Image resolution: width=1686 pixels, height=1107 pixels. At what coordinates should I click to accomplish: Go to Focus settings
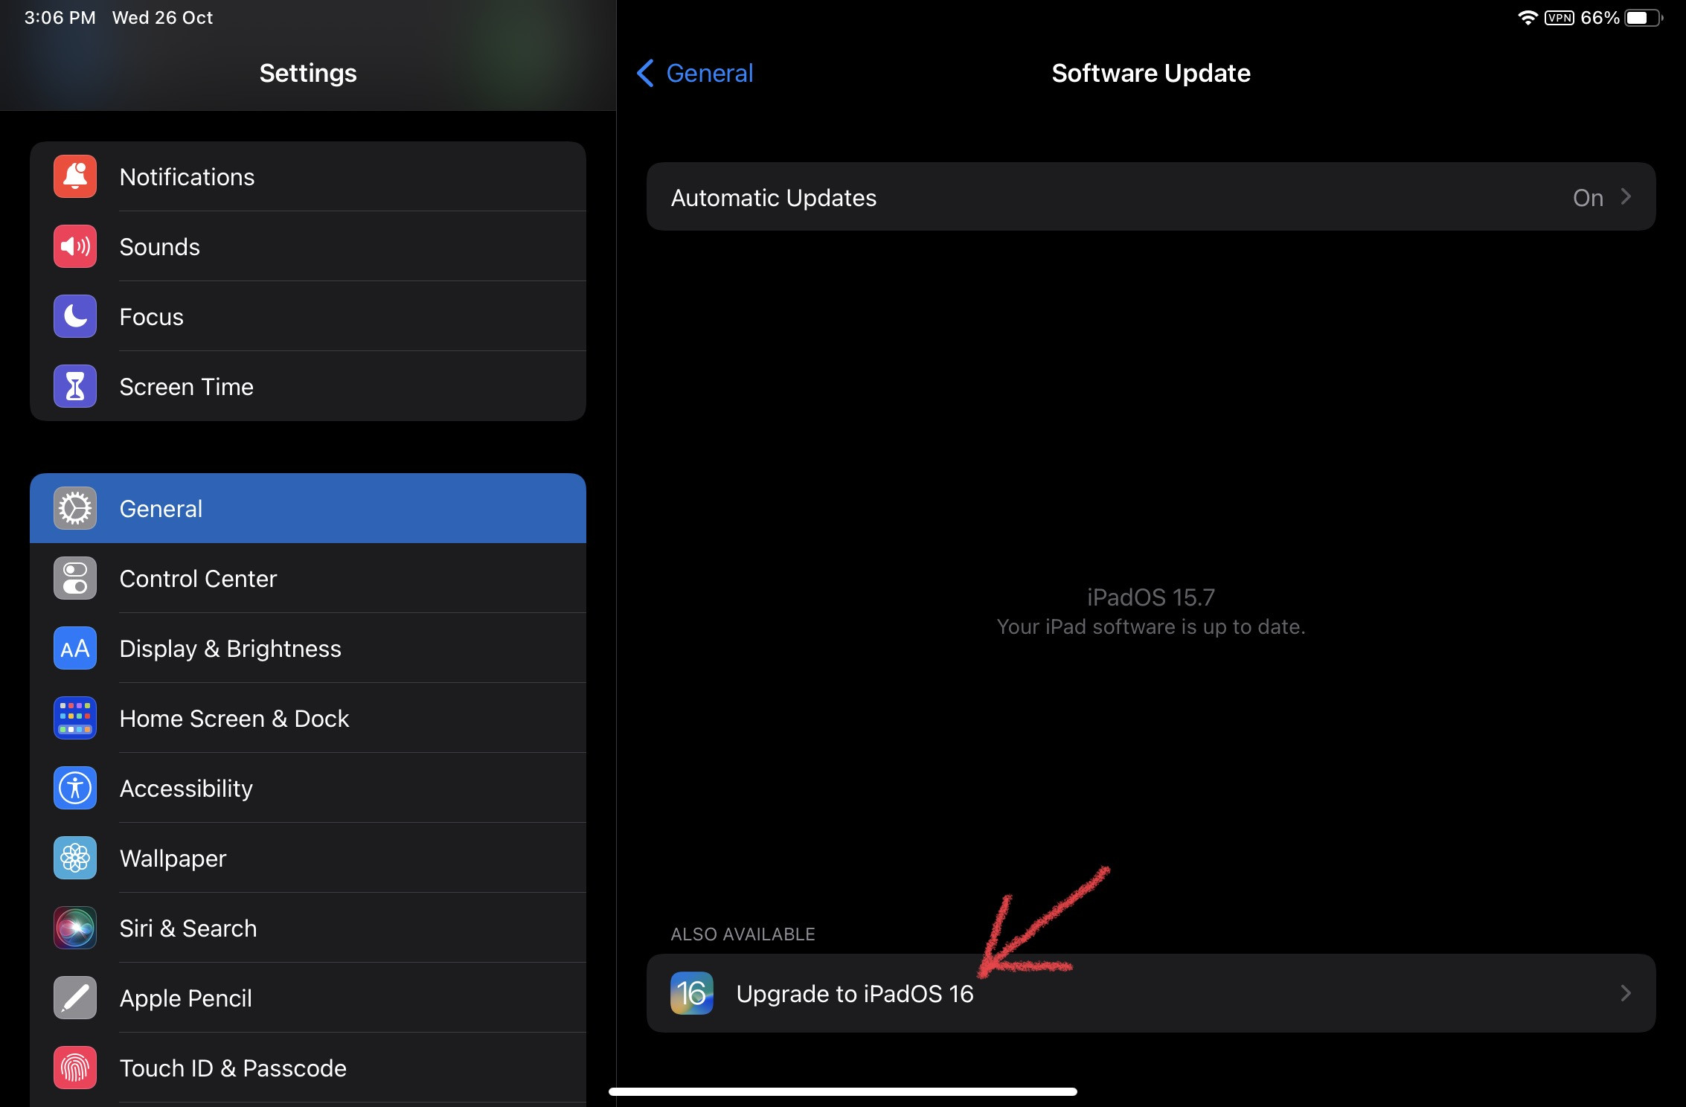(x=308, y=316)
